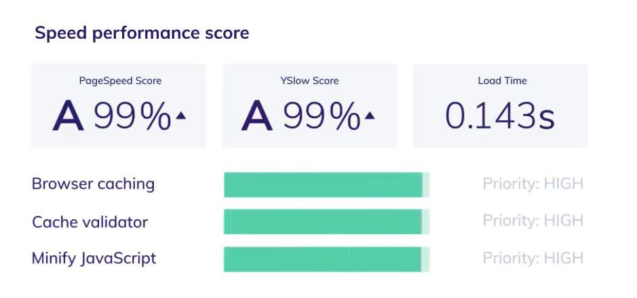Click the YSlow grade A letter
This screenshot has width=637, height=298.
256,116
